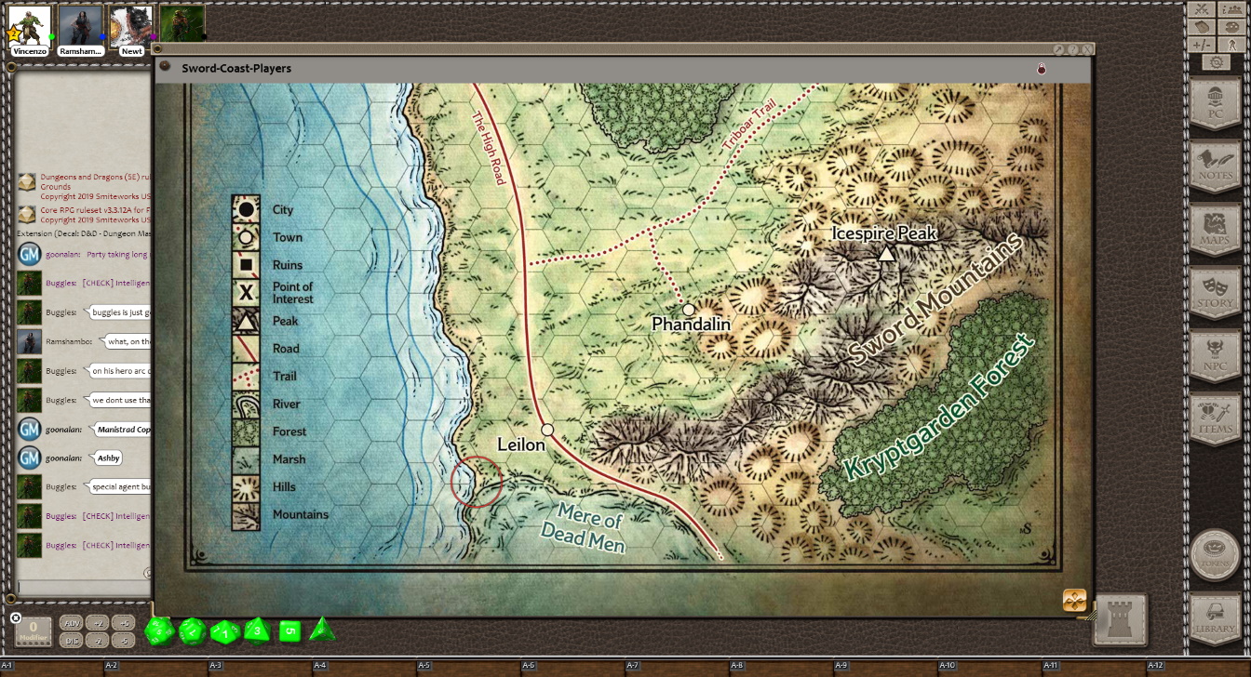Toggle the +5 modifier button
1251x677 pixels.
(123, 623)
